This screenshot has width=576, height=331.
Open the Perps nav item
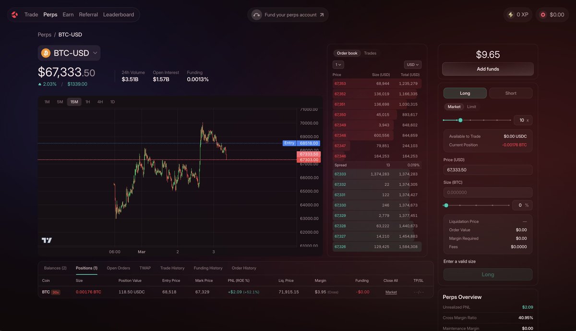(x=50, y=15)
